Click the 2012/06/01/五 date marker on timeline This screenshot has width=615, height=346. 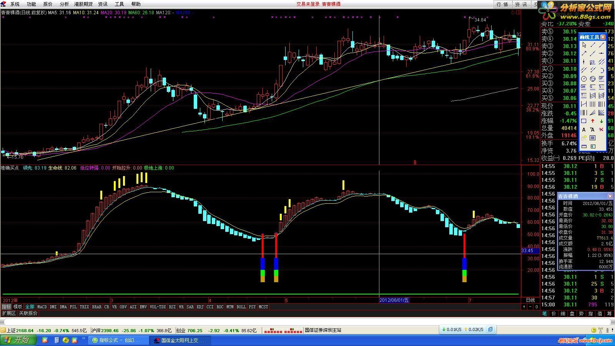tap(394, 300)
